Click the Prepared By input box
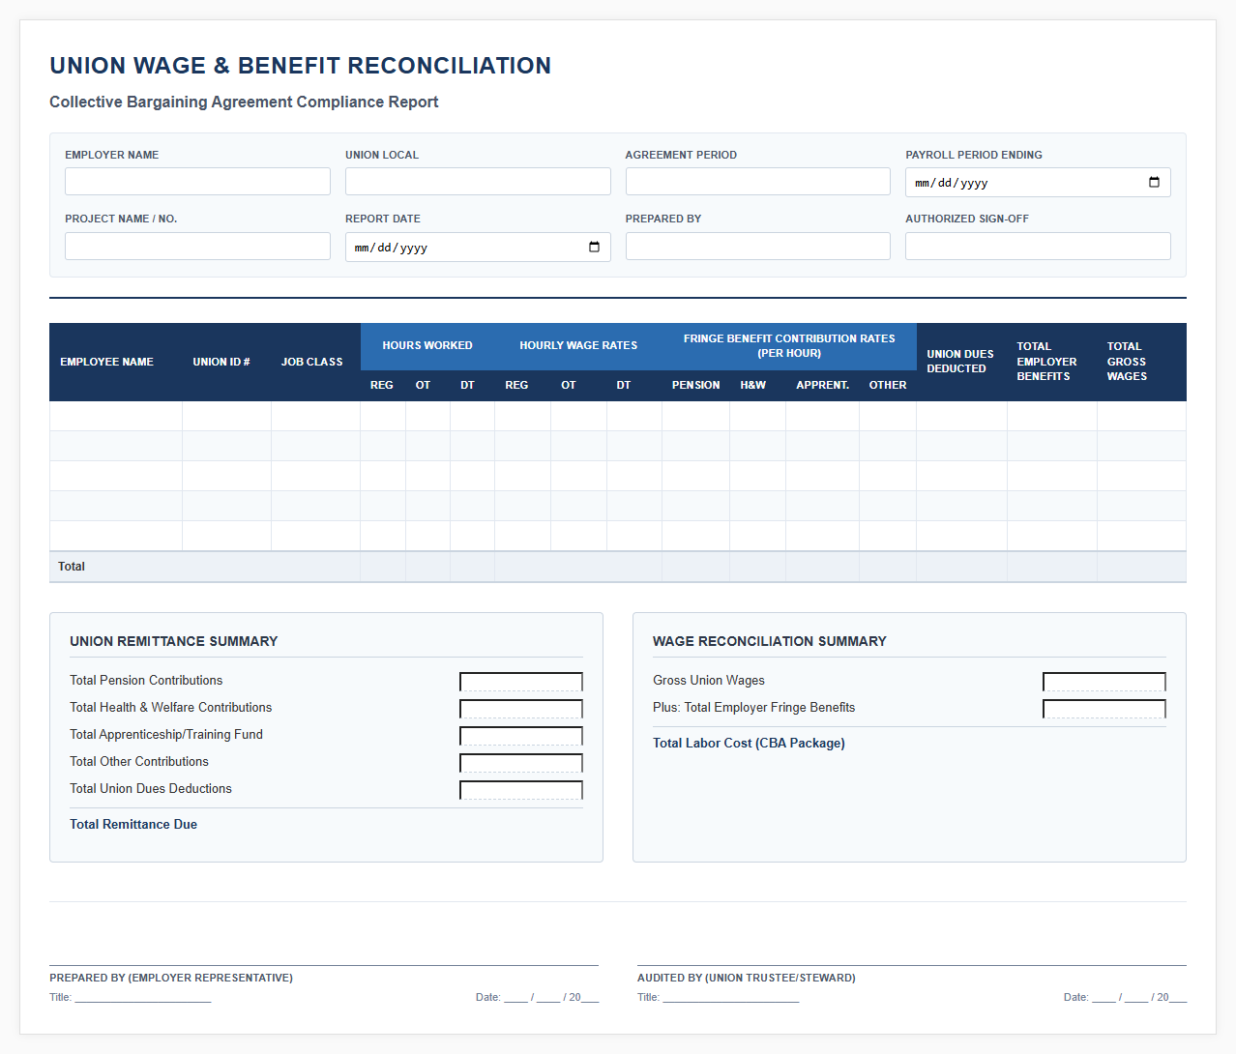Viewport: 1236px width, 1054px height. [x=757, y=246]
